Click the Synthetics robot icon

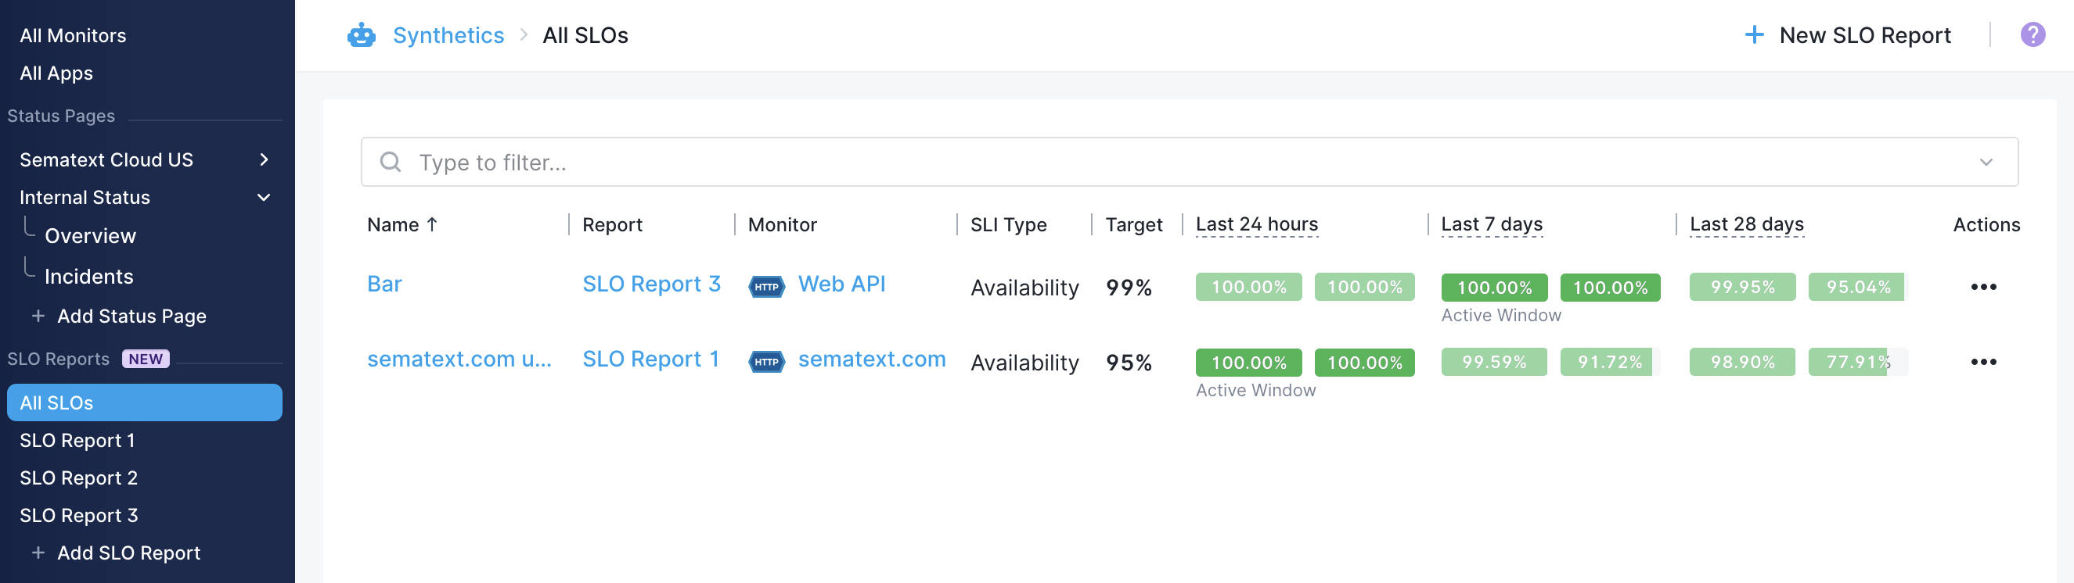pyautogui.click(x=362, y=35)
